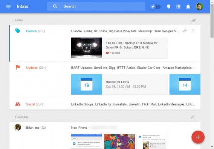Click Promos sender list text
The image size is (214, 149).
point(125,31)
